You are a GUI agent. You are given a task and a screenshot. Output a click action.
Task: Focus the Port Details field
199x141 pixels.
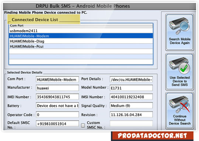(x=131, y=80)
